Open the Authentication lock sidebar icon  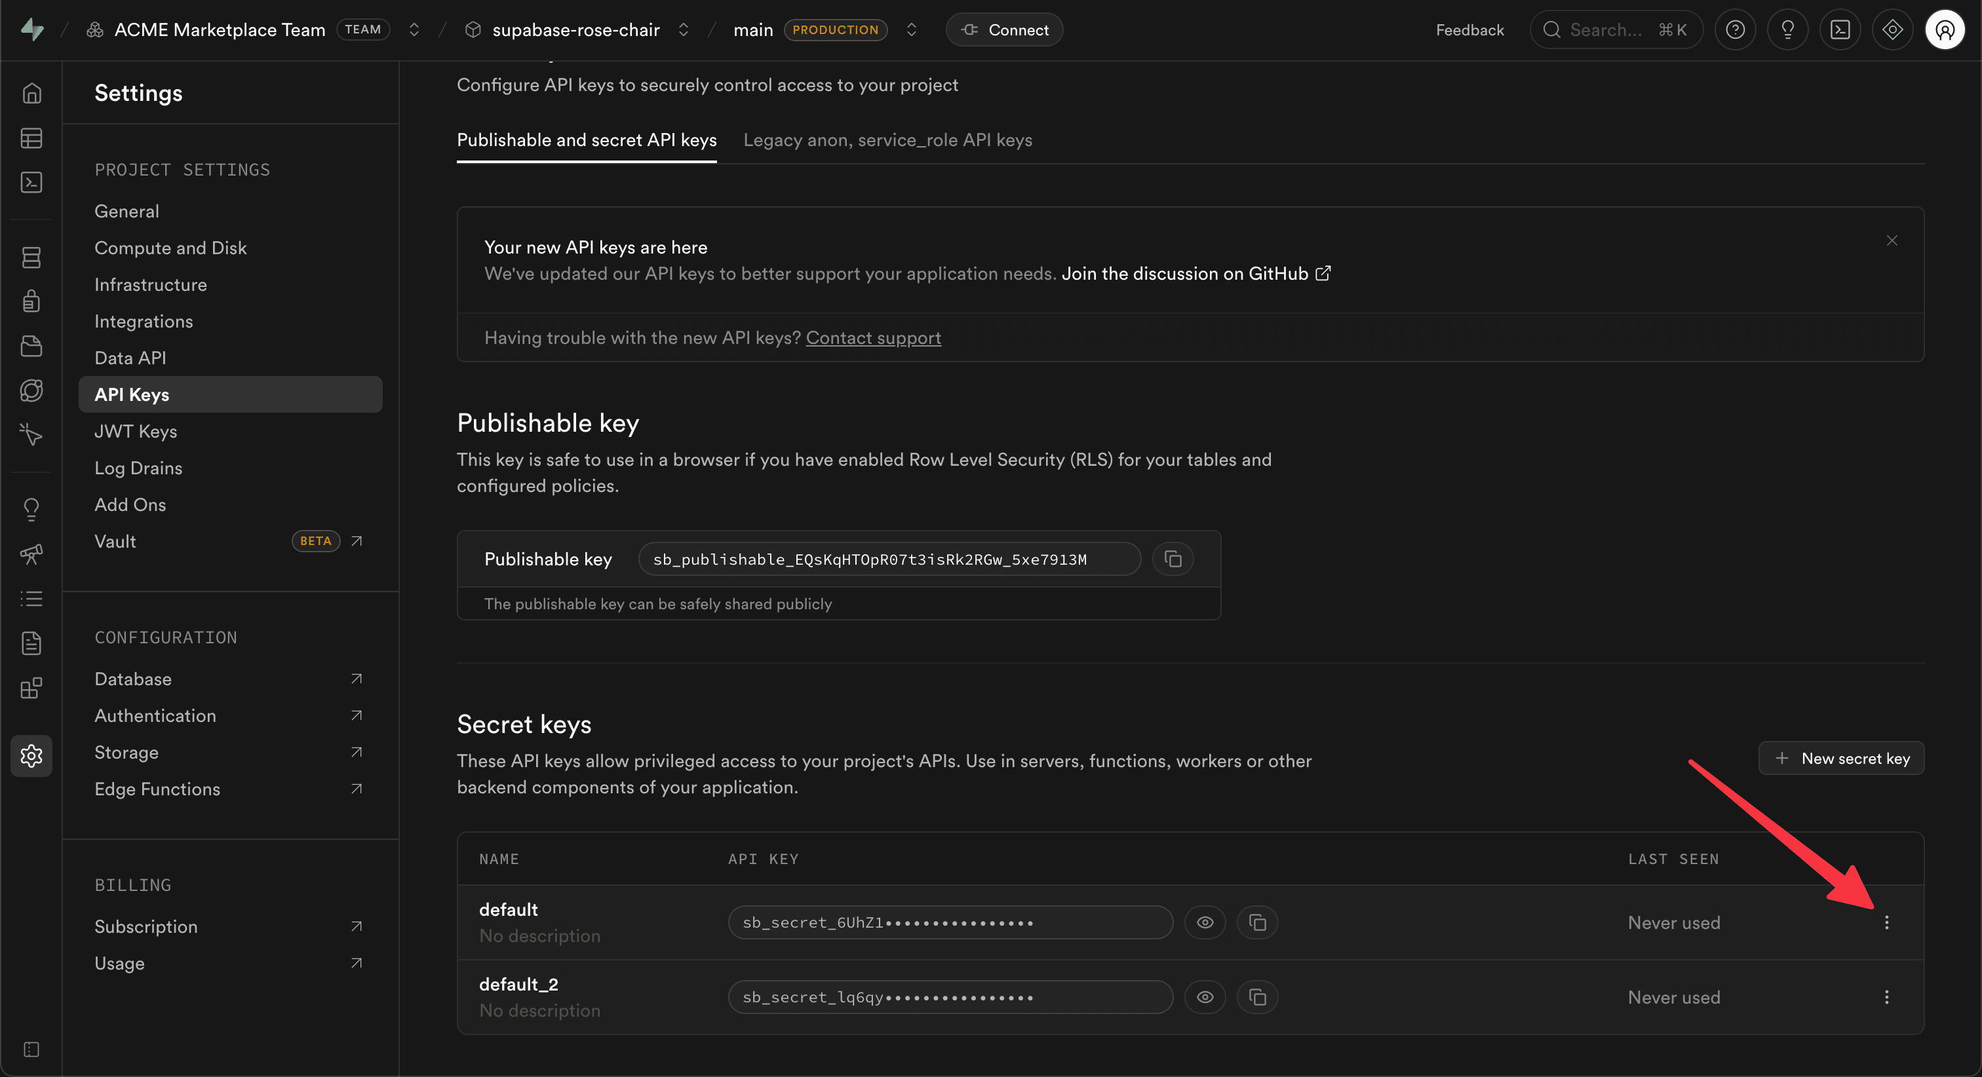click(31, 301)
